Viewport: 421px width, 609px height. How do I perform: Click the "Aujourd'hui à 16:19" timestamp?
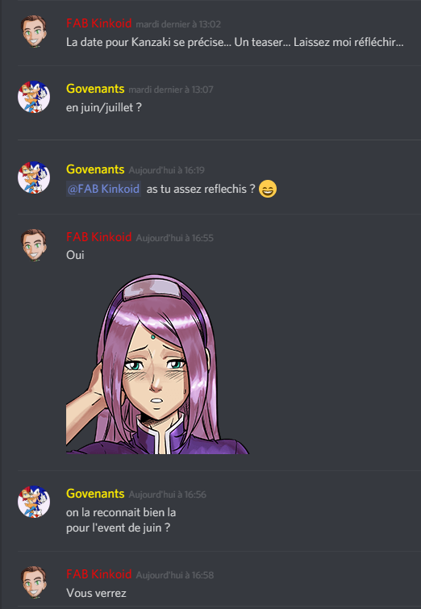[167, 170]
